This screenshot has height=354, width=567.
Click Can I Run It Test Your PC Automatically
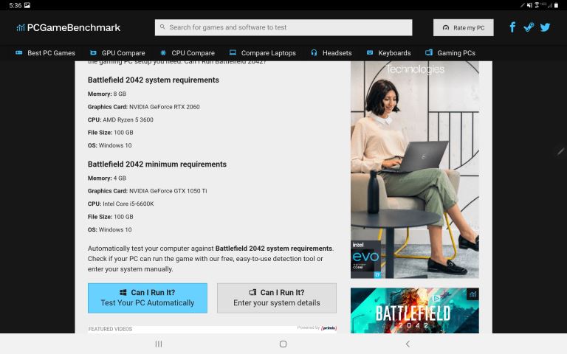[x=148, y=298]
